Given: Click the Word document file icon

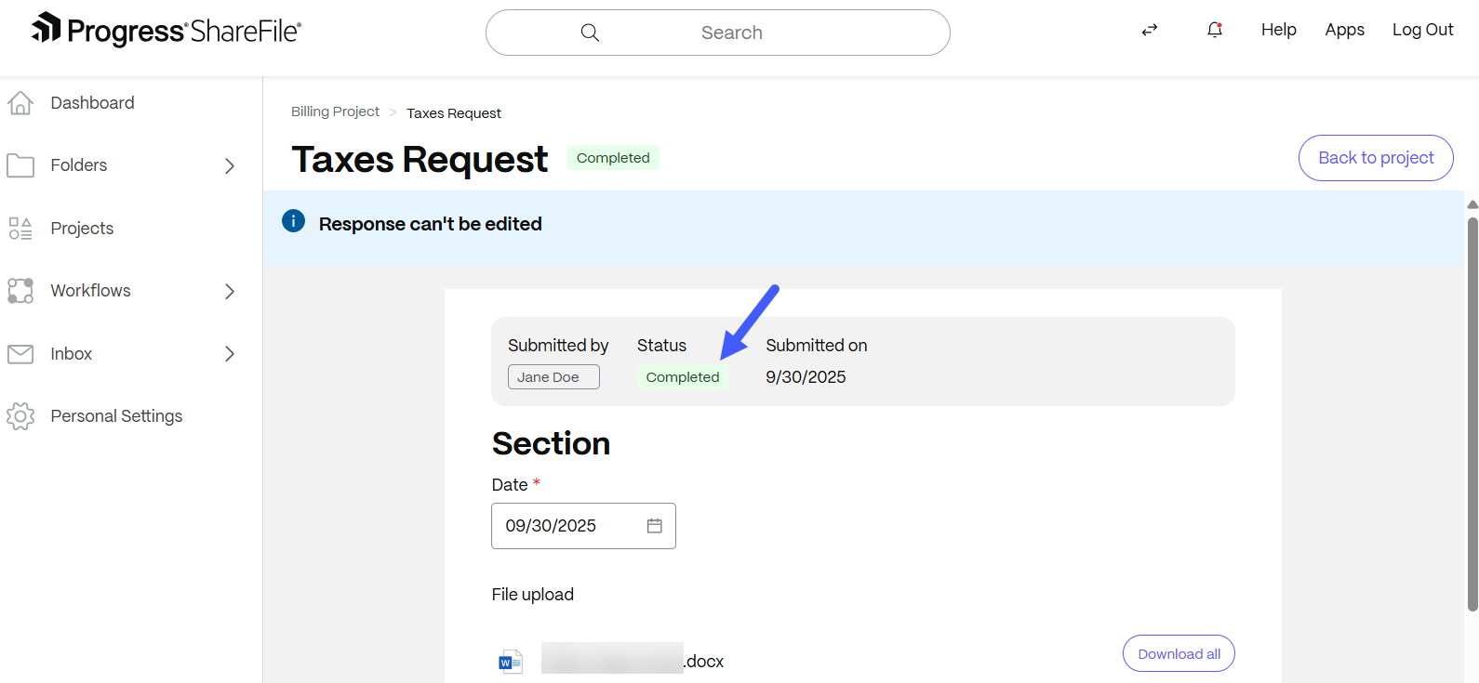Looking at the screenshot, I should click(x=510, y=662).
